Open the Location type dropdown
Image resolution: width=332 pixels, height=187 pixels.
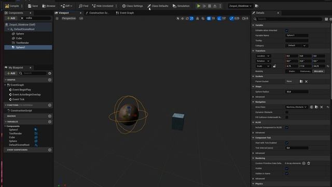(263, 56)
